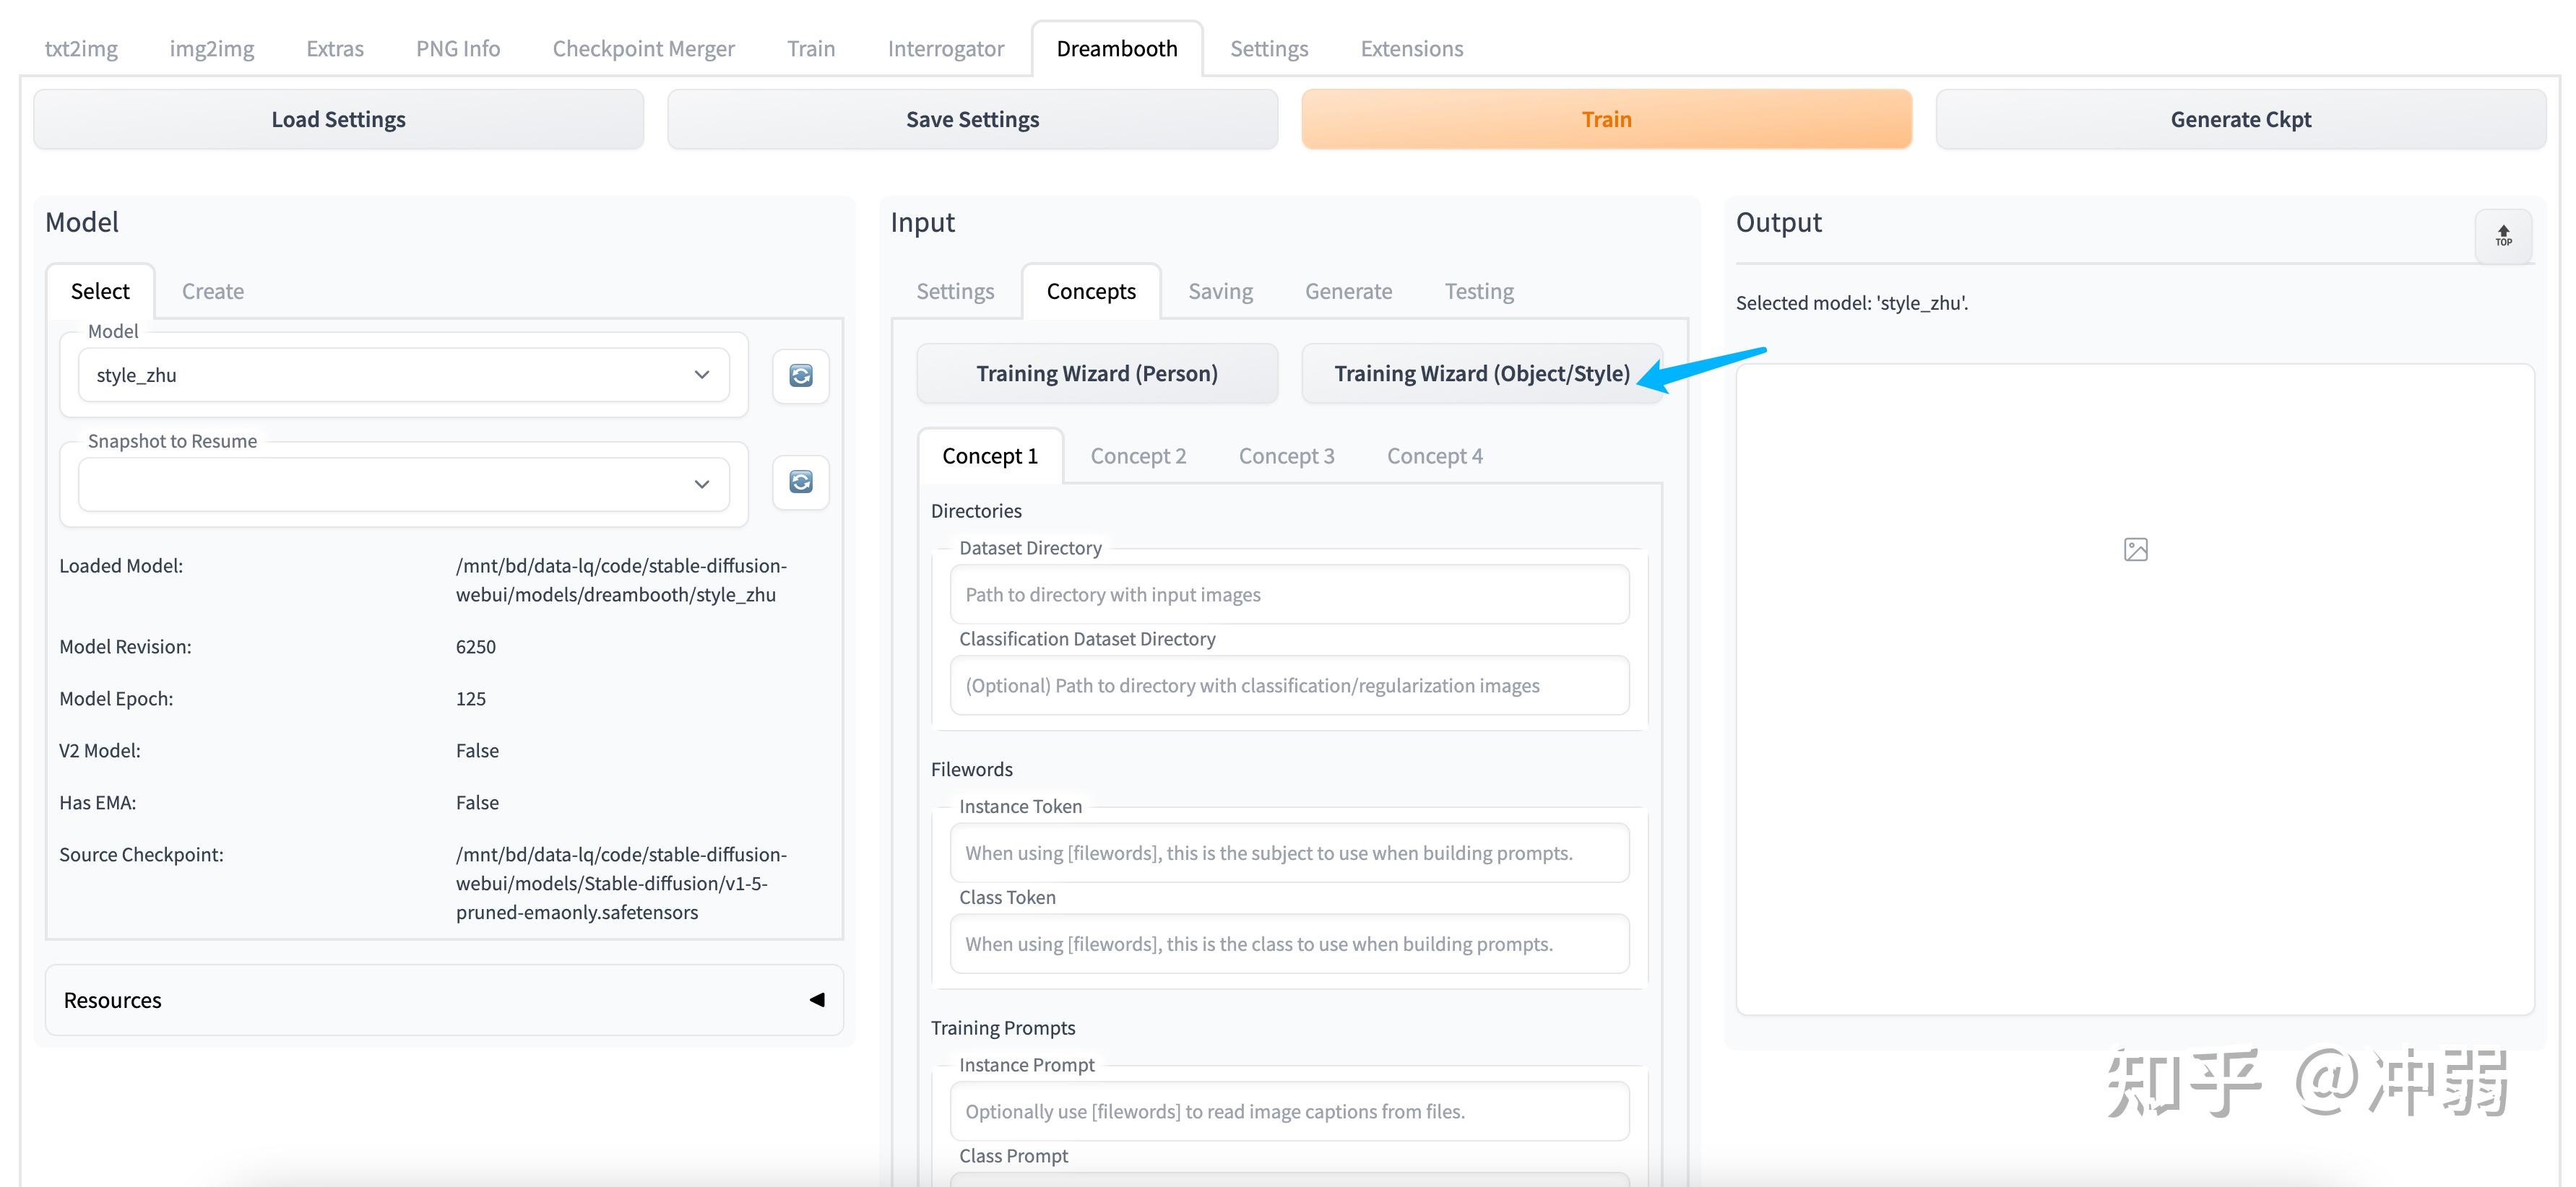Switch to the Create model tab
The image size is (2576, 1187).
coord(212,291)
